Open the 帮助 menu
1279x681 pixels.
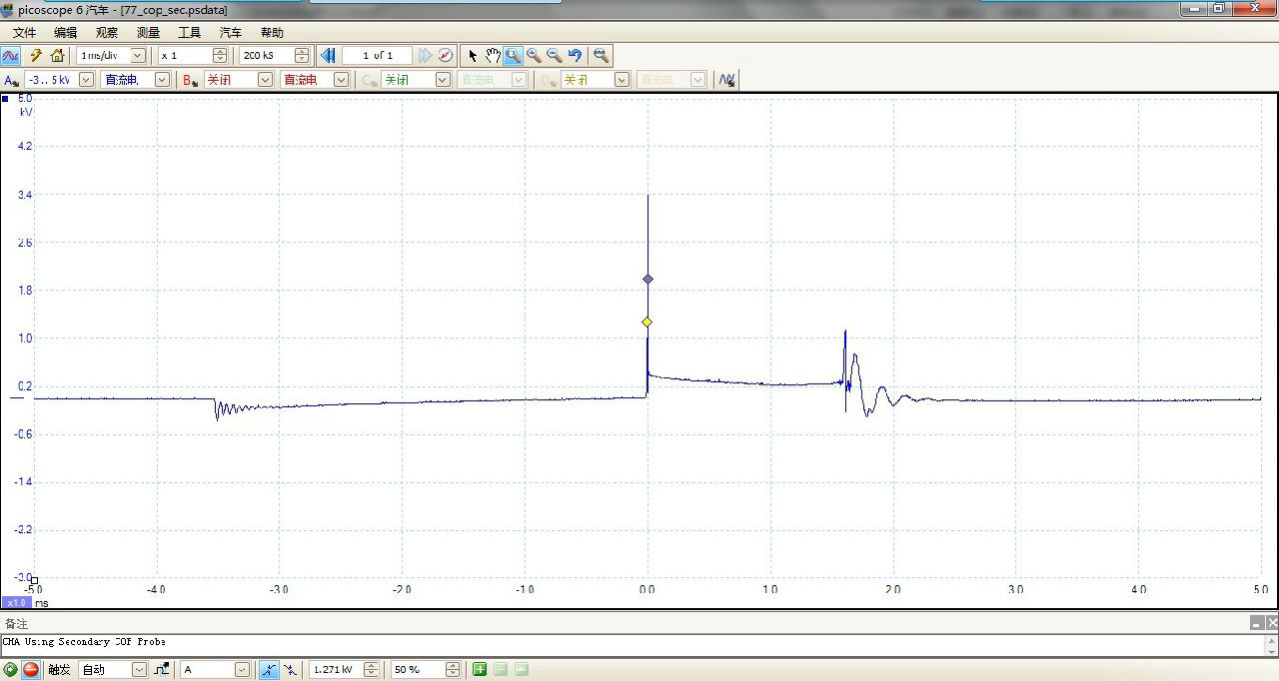click(x=271, y=33)
